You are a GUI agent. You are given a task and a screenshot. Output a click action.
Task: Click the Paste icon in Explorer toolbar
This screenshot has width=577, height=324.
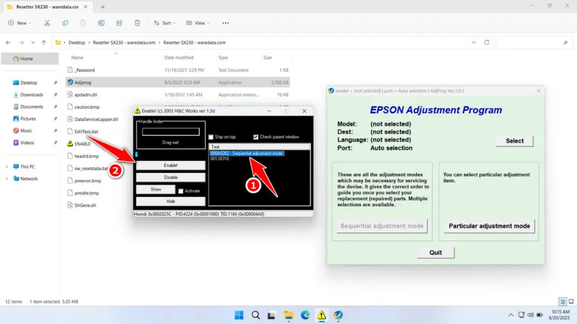82,22
